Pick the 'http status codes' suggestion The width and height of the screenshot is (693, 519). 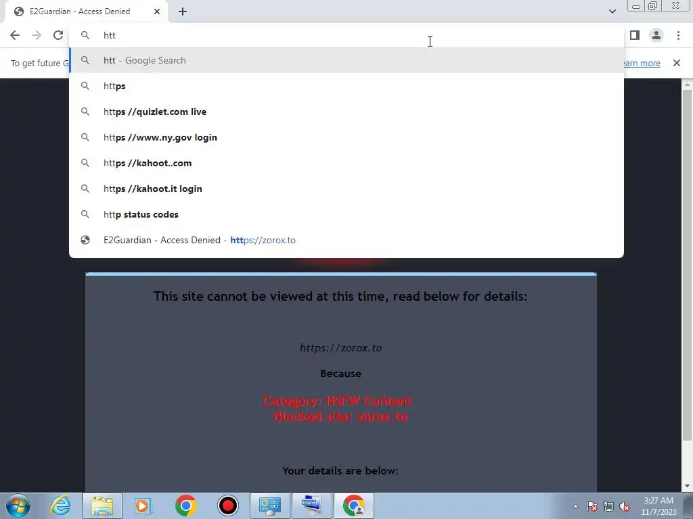click(346, 214)
